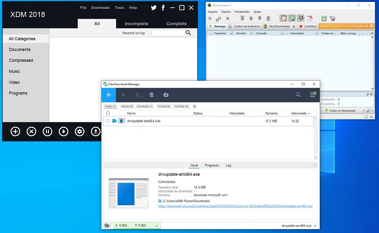
Task: Select the Compressed category in XDM
Action: coord(26,60)
